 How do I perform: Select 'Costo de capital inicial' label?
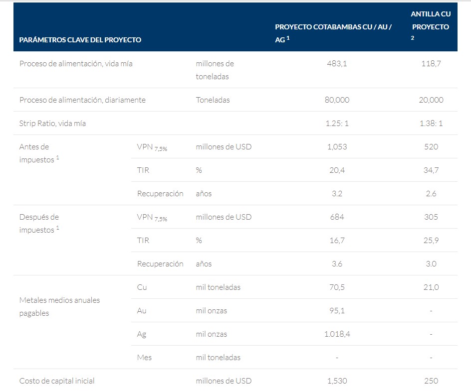click(x=57, y=381)
